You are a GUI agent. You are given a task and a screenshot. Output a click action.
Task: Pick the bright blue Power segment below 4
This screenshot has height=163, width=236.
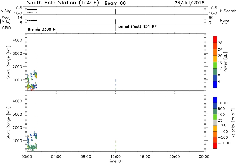pos(215,84)
